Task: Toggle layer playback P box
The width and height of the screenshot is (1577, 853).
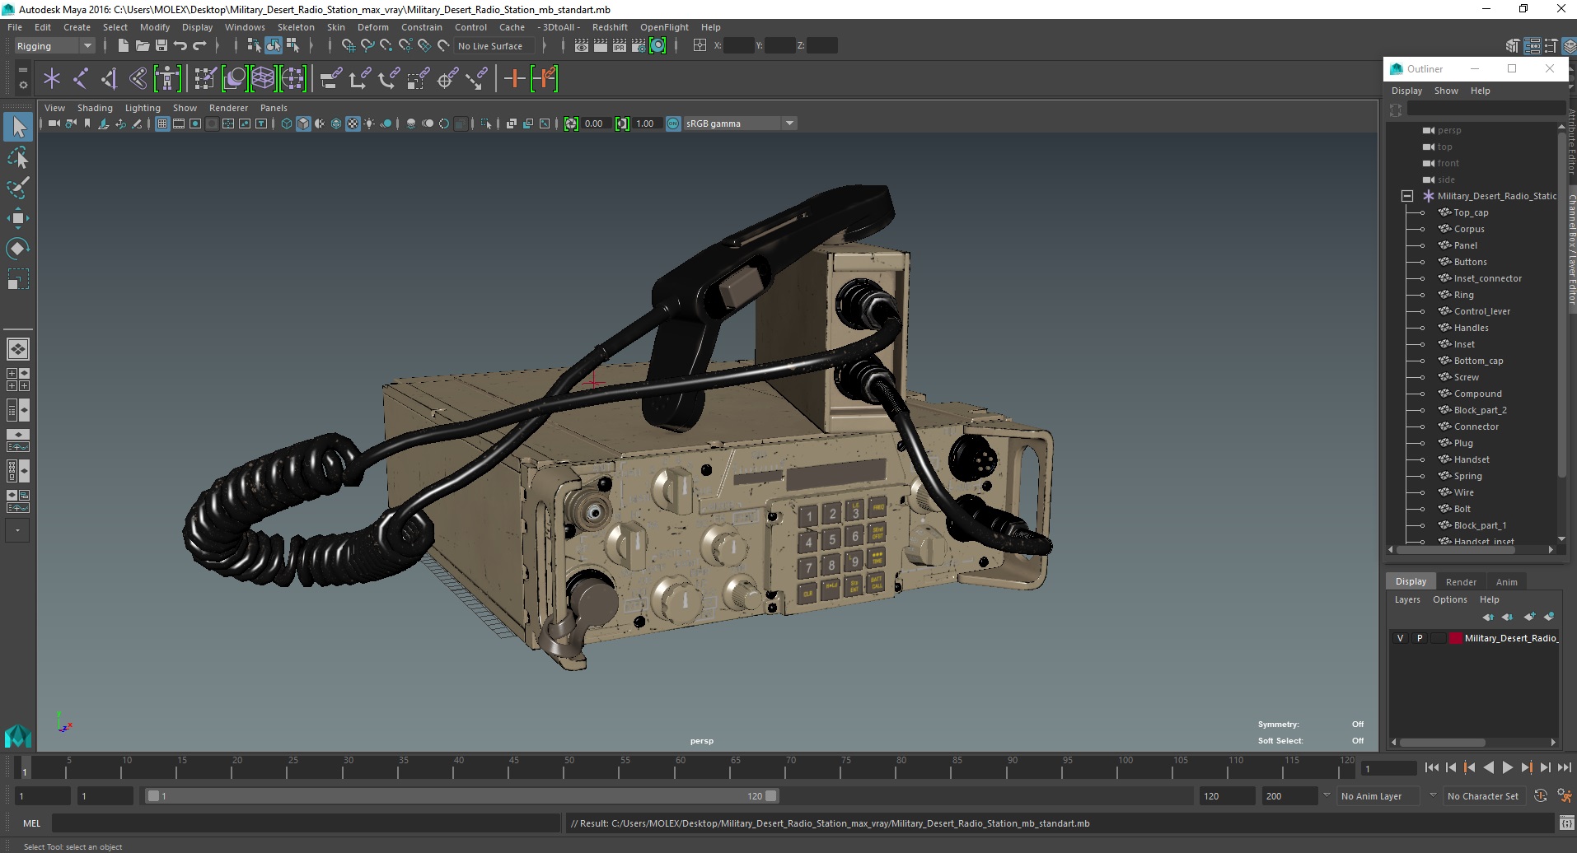Action: pyautogui.click(x=1419, y=638)
